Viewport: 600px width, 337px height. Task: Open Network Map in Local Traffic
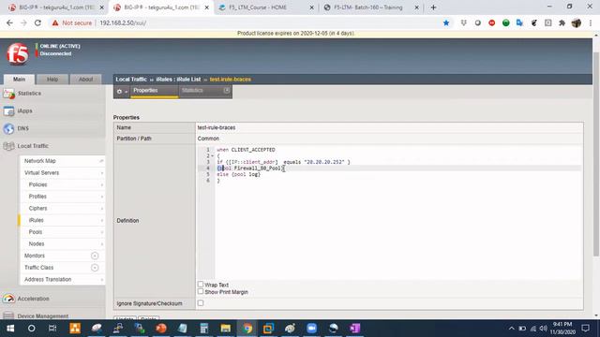coord(39,161)
